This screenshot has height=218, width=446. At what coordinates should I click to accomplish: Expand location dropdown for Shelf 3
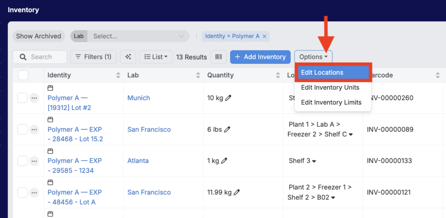314,161
